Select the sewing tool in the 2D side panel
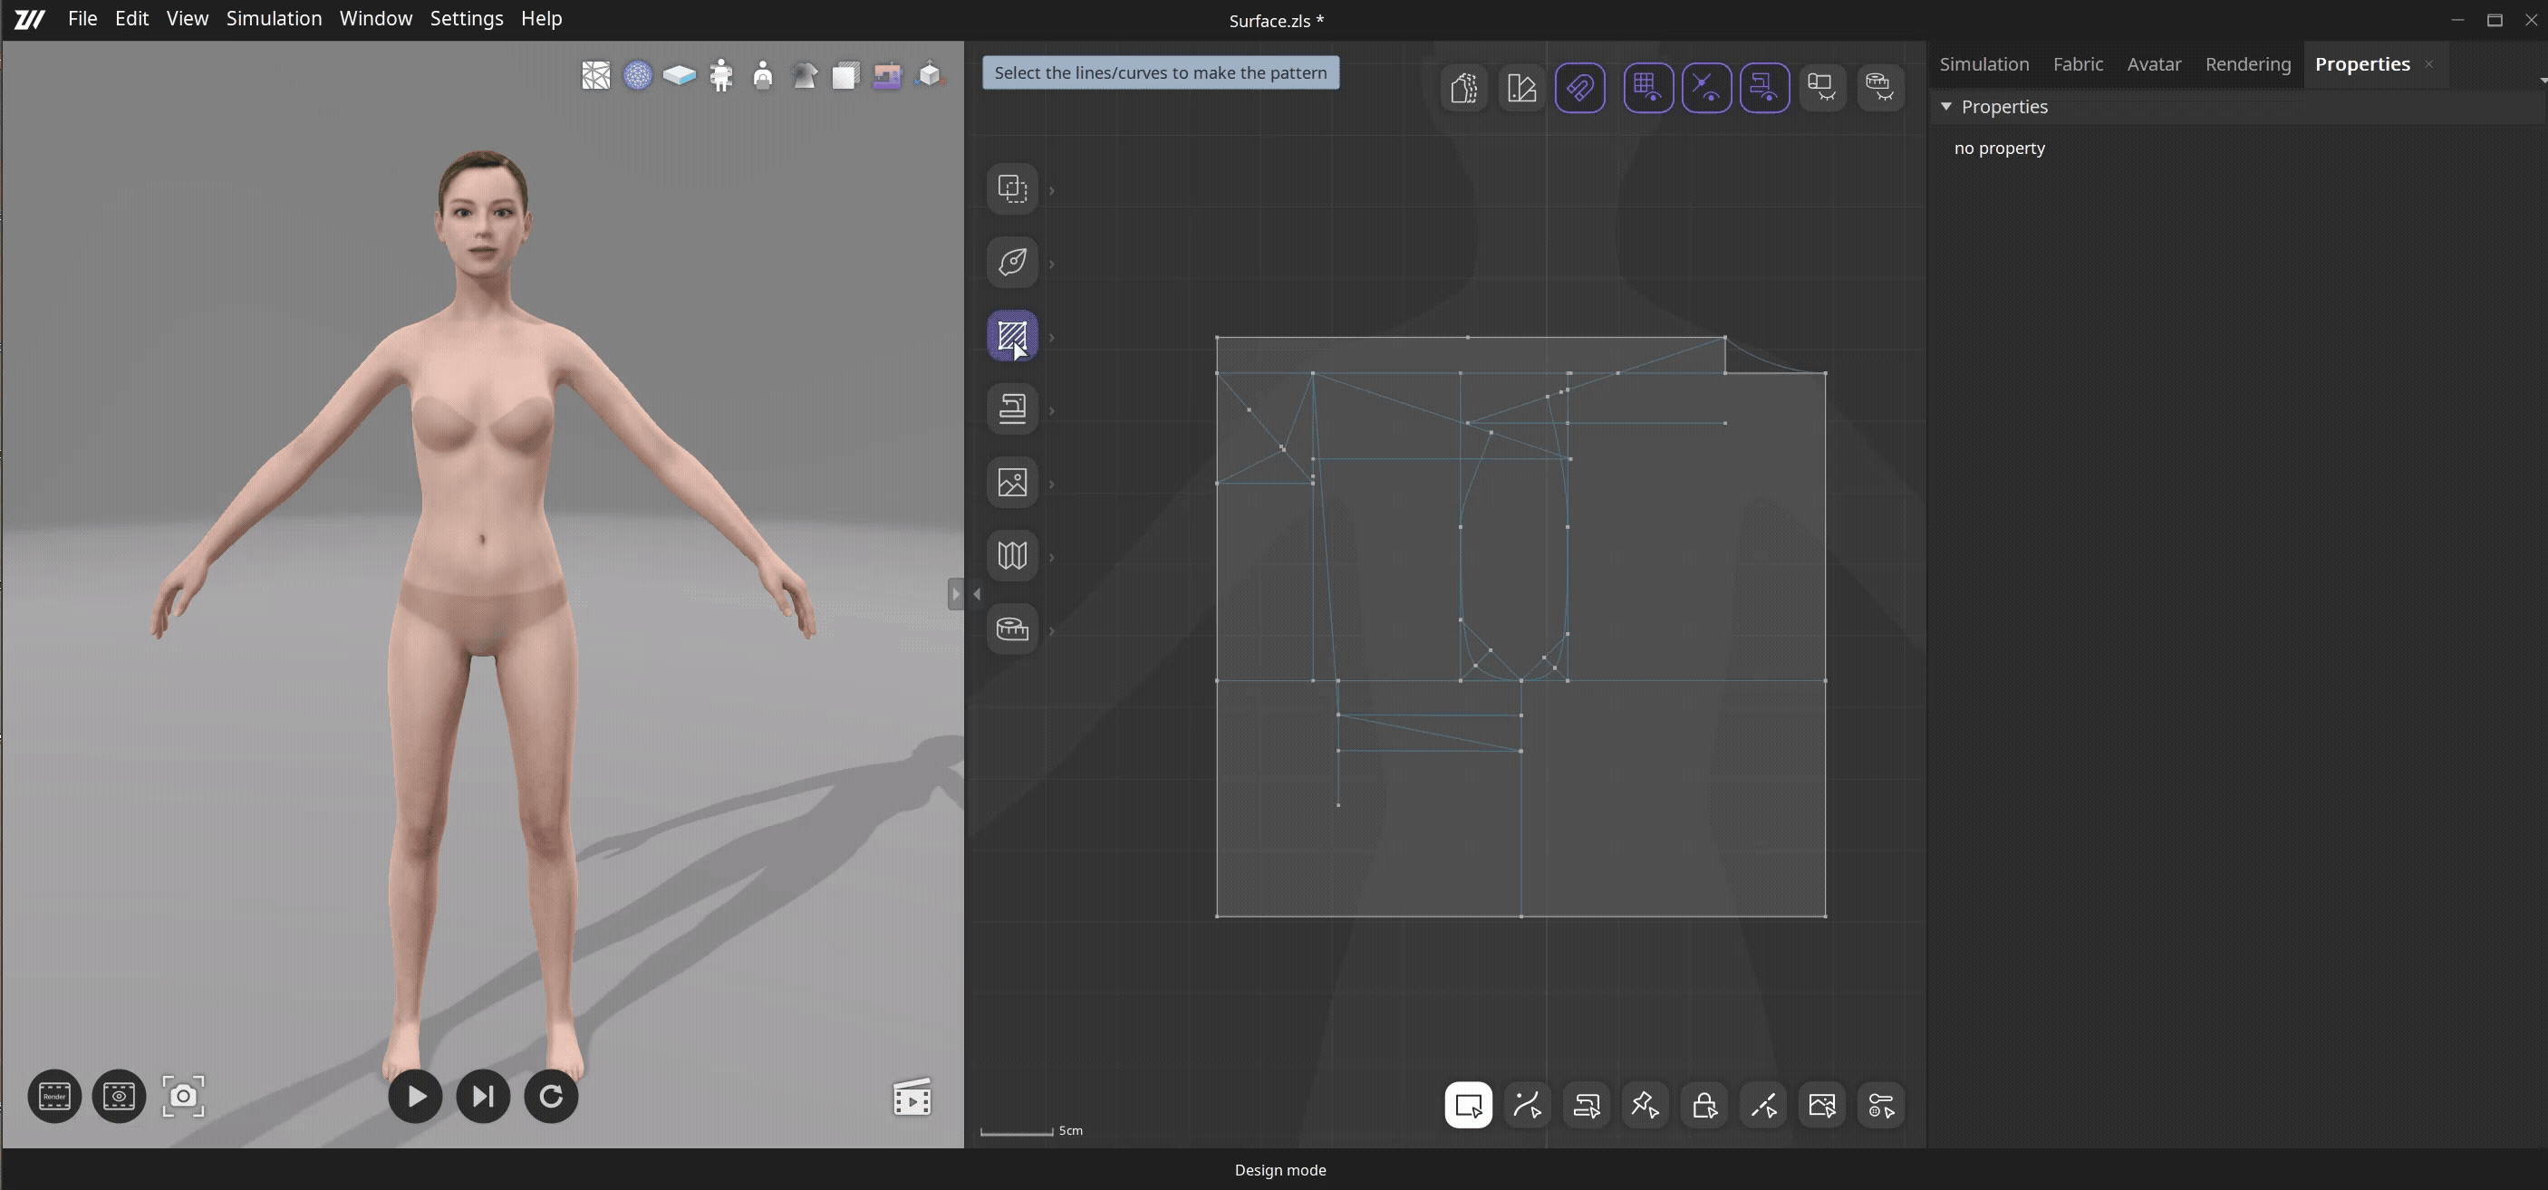 [x=1012, y=408]
